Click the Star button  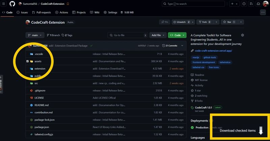coord(230,22)
